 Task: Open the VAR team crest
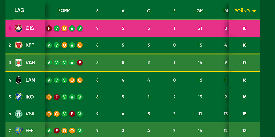[x=18, y=62]
